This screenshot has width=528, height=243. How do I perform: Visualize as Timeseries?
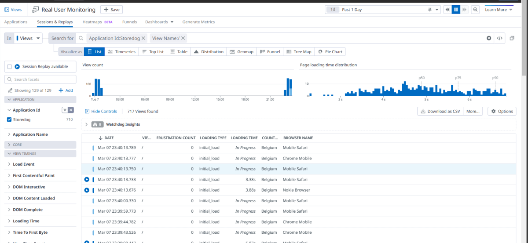click(x=121, y=52)
